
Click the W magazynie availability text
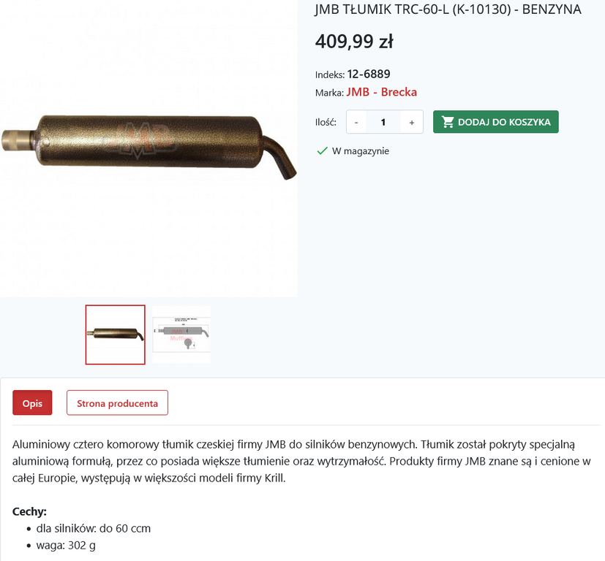point(361,151)
